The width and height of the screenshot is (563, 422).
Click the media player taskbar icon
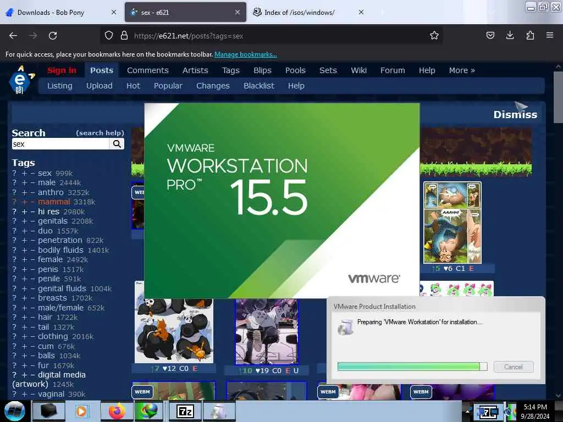click(81, 411)
